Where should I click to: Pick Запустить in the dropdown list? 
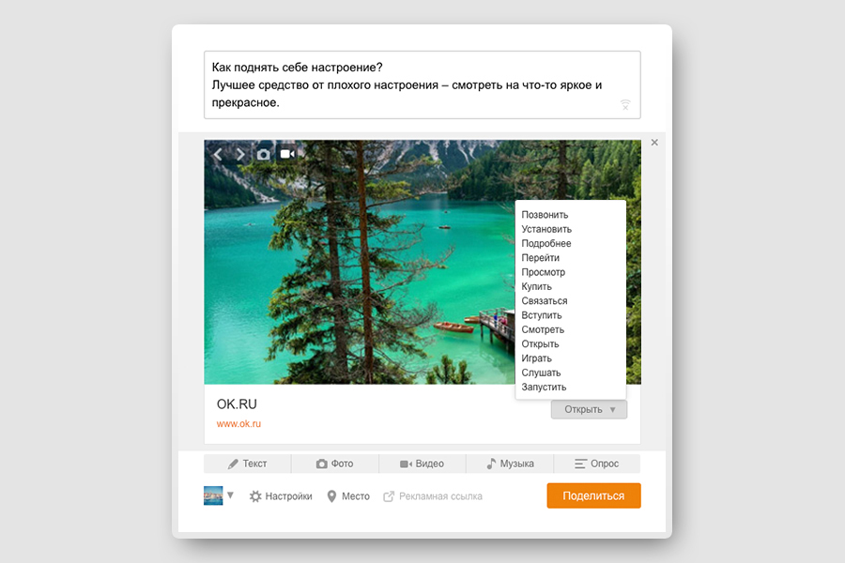(544, 387)
